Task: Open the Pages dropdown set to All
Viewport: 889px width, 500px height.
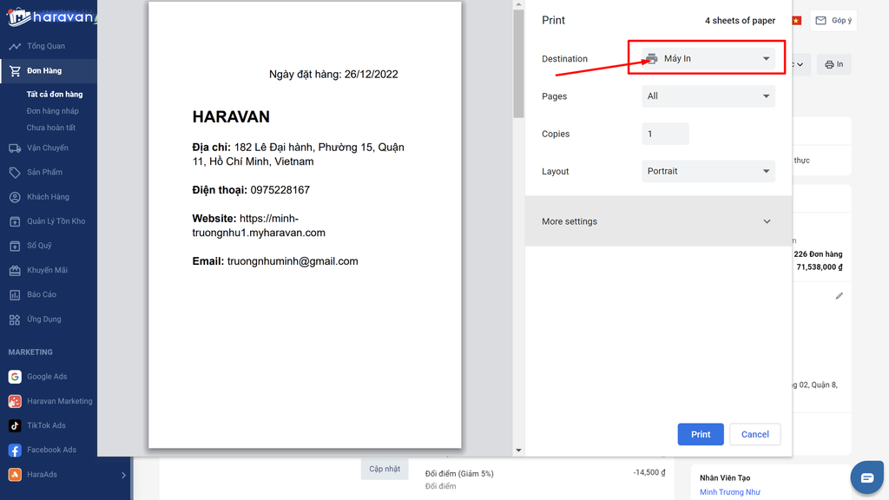Action: click(708, 96)
